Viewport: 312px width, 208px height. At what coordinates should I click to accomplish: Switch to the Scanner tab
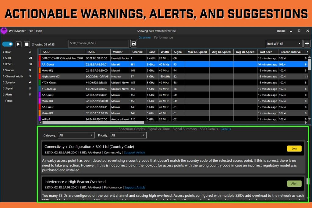[x=145, y=37]
